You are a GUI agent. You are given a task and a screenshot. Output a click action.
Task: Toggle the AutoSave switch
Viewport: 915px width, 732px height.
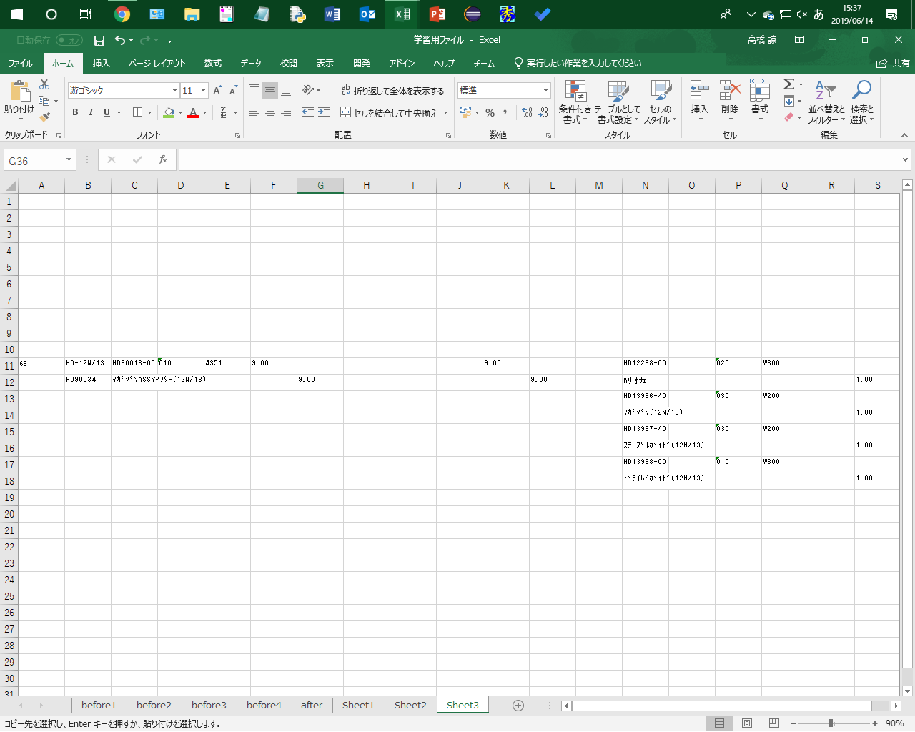[x=69, y=41]
